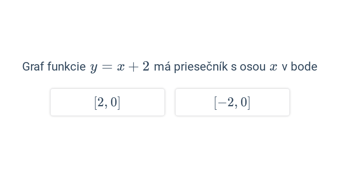Click the word 'bode' ending the question

click(304, 67)
